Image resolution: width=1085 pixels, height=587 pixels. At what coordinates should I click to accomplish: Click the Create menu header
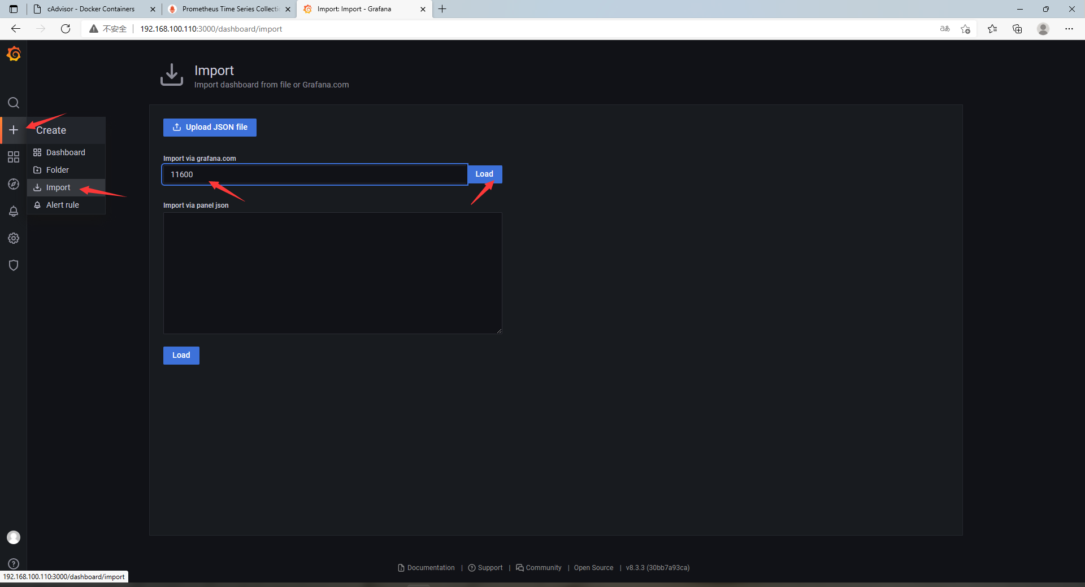pyautogui.click(x=66, y=130)
